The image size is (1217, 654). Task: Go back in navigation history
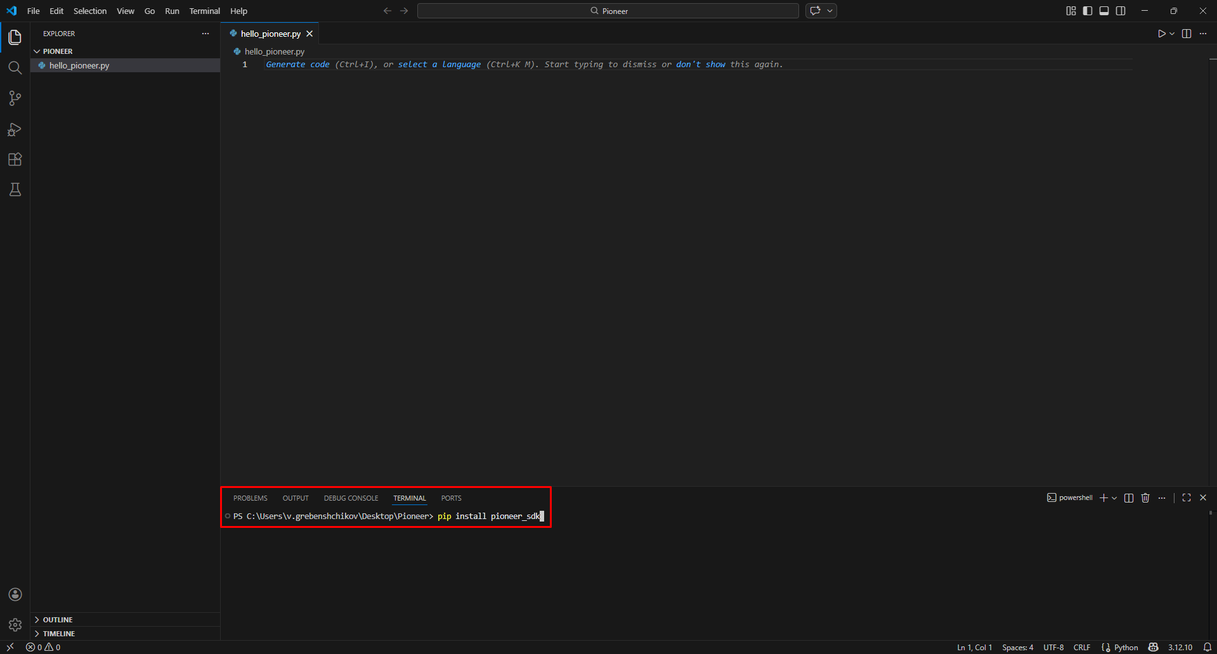tap(387, 11)
